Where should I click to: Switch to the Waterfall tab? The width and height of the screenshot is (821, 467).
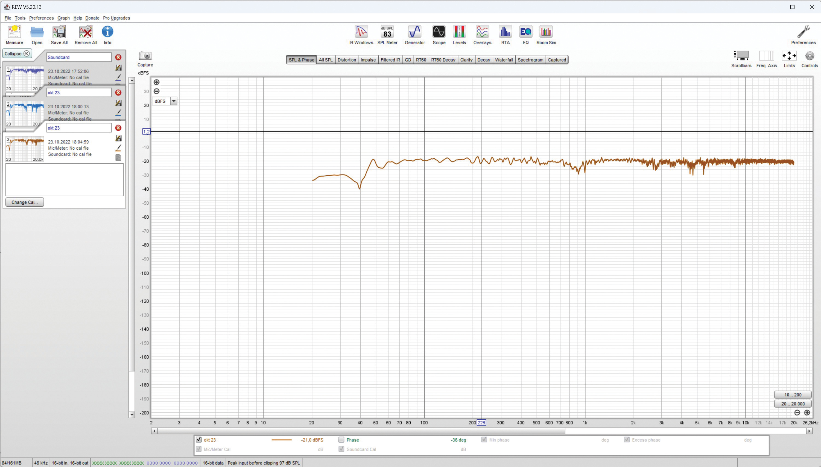tap(504, 60)
